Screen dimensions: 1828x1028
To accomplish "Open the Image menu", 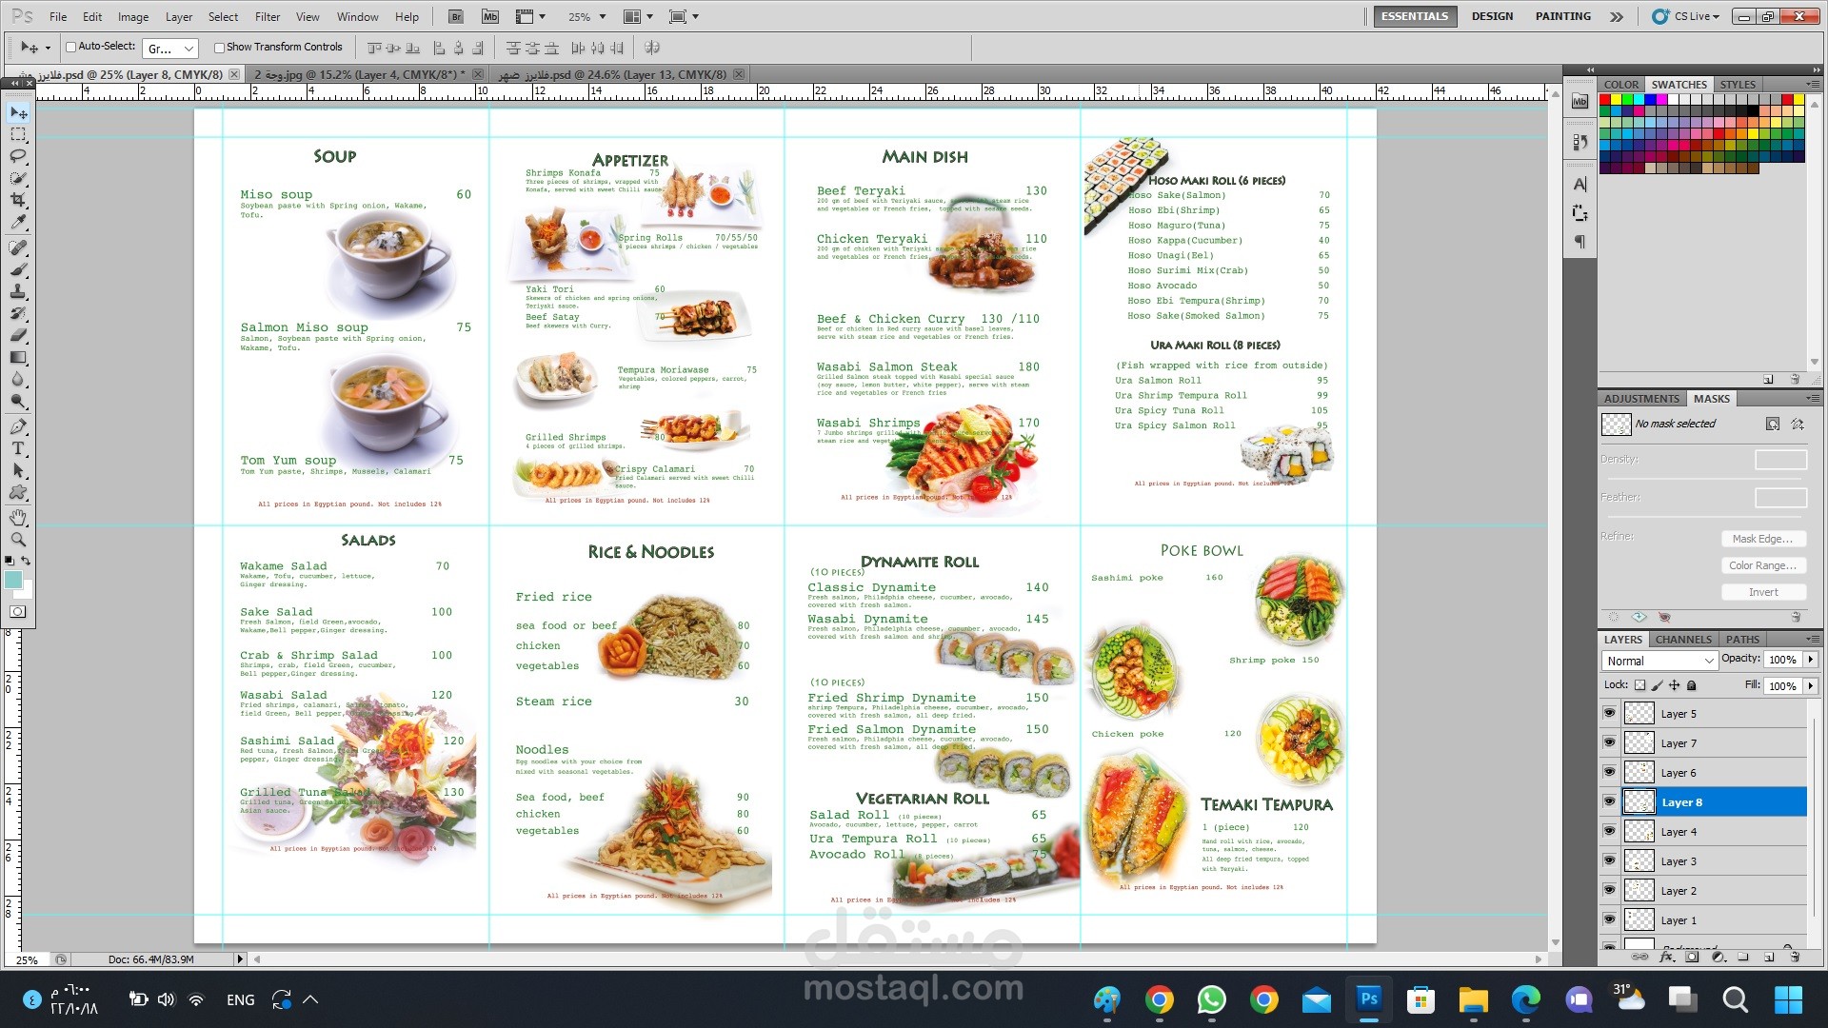I will (132, 16).
